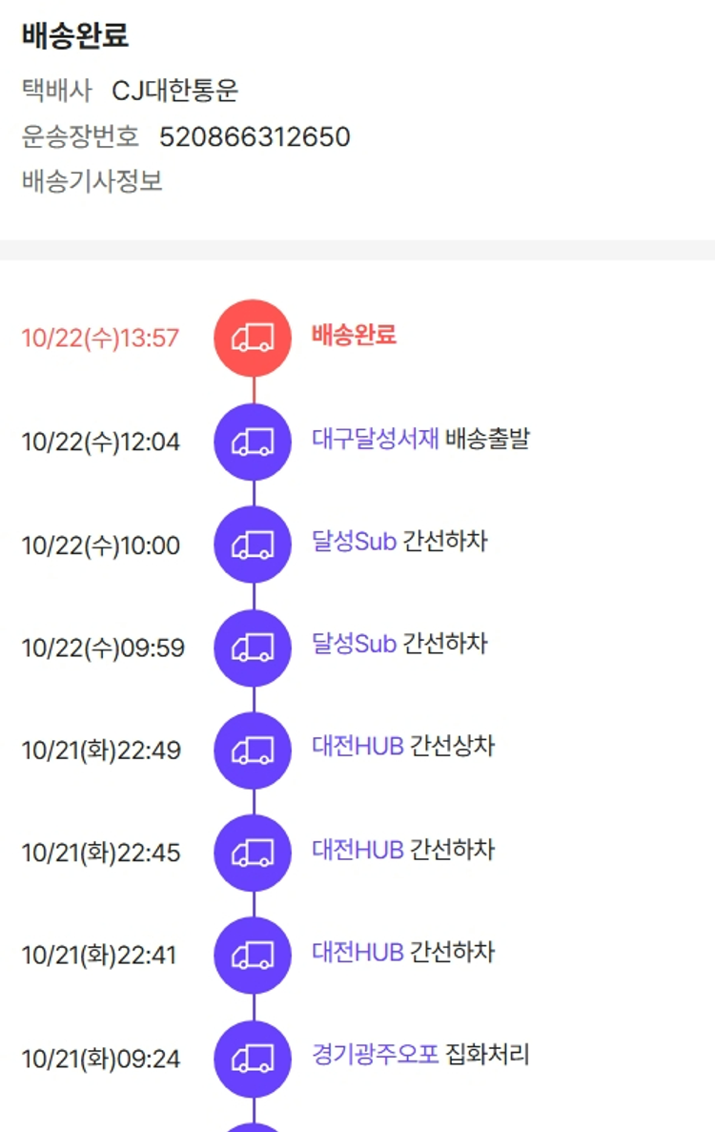Open the 경기광주오포 location link
This screenshot has height=1132, width=715.
[x=375, y=1055]
